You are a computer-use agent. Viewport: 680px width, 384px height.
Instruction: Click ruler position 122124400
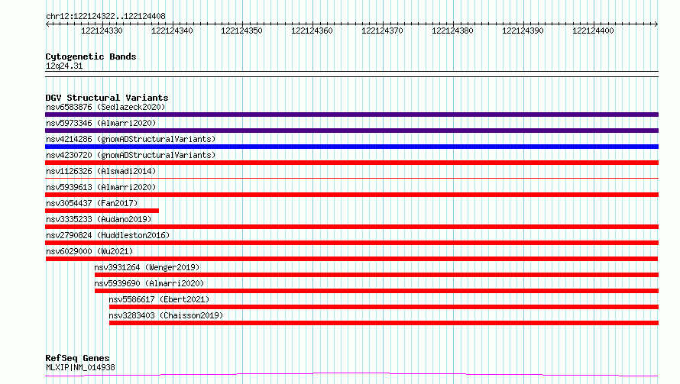click(x=593, y=31)
